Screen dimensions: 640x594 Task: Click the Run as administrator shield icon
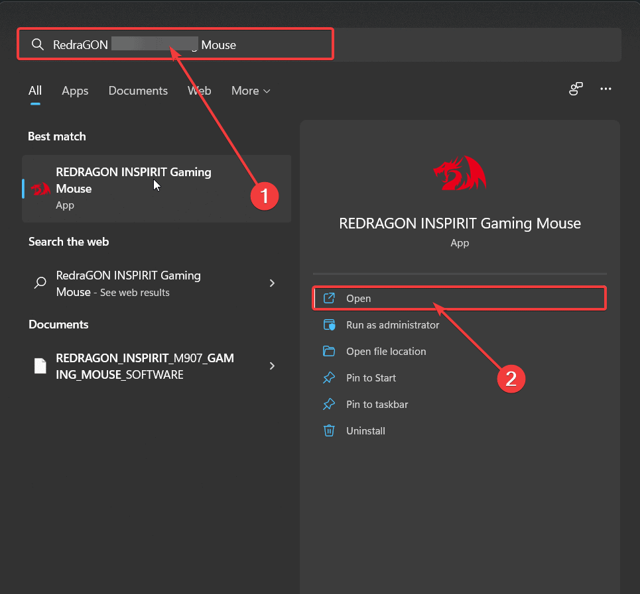click(x=329, y=324)
